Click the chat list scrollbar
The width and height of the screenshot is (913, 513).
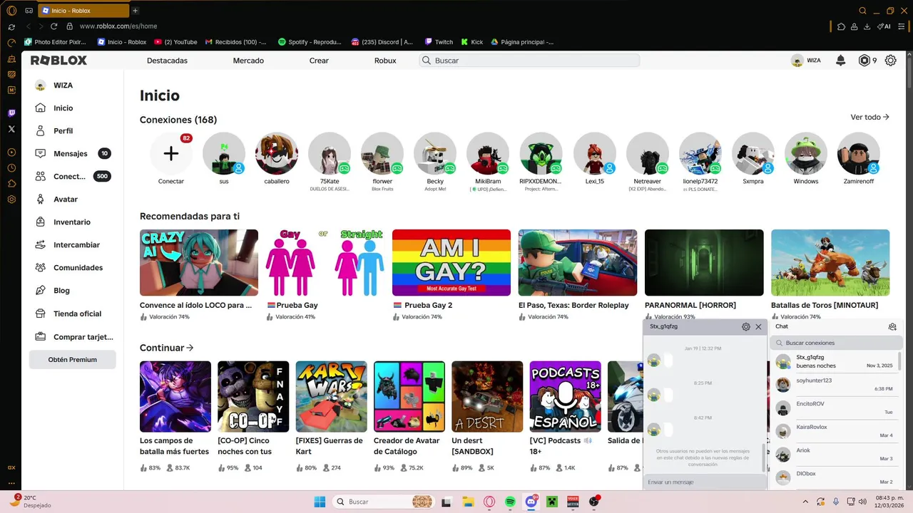[899, 361]
